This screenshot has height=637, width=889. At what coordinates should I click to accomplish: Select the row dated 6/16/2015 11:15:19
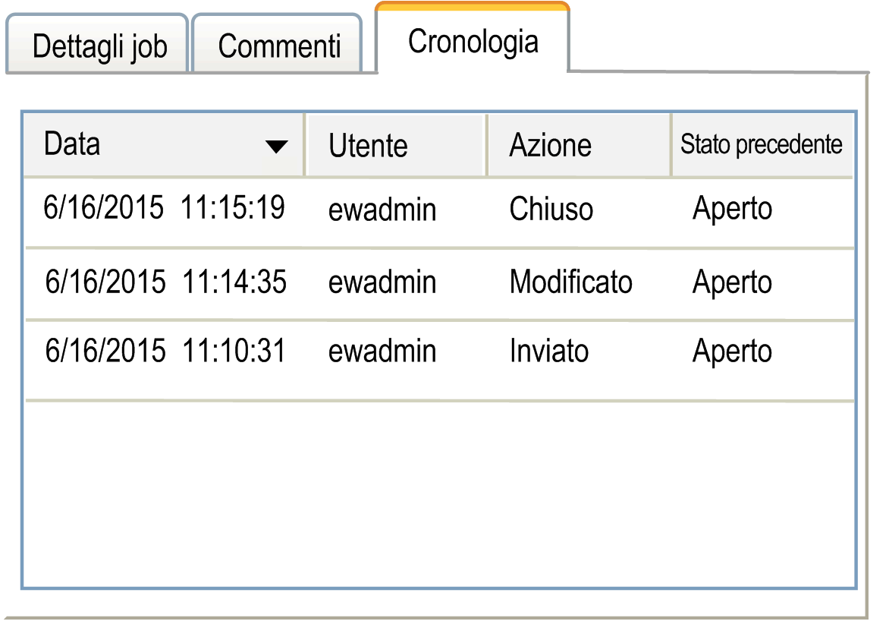(x=164, y=207)
